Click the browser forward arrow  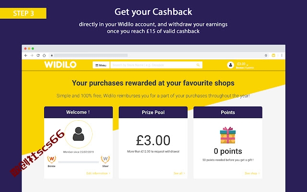pos(32,56)
